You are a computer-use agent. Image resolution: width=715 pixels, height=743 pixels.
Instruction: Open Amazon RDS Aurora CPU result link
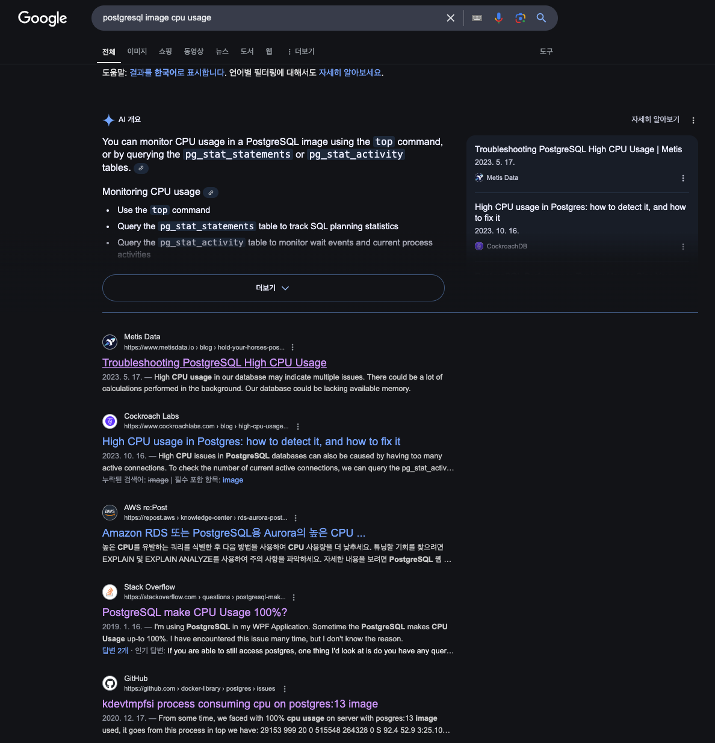[234, 533]
